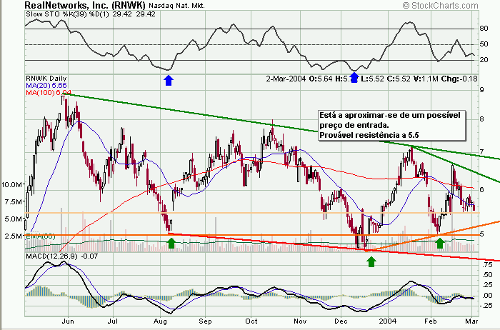500x330 pixels.
Task: Click the 'Aug' month label on time axis
Action: coord(161,321)
